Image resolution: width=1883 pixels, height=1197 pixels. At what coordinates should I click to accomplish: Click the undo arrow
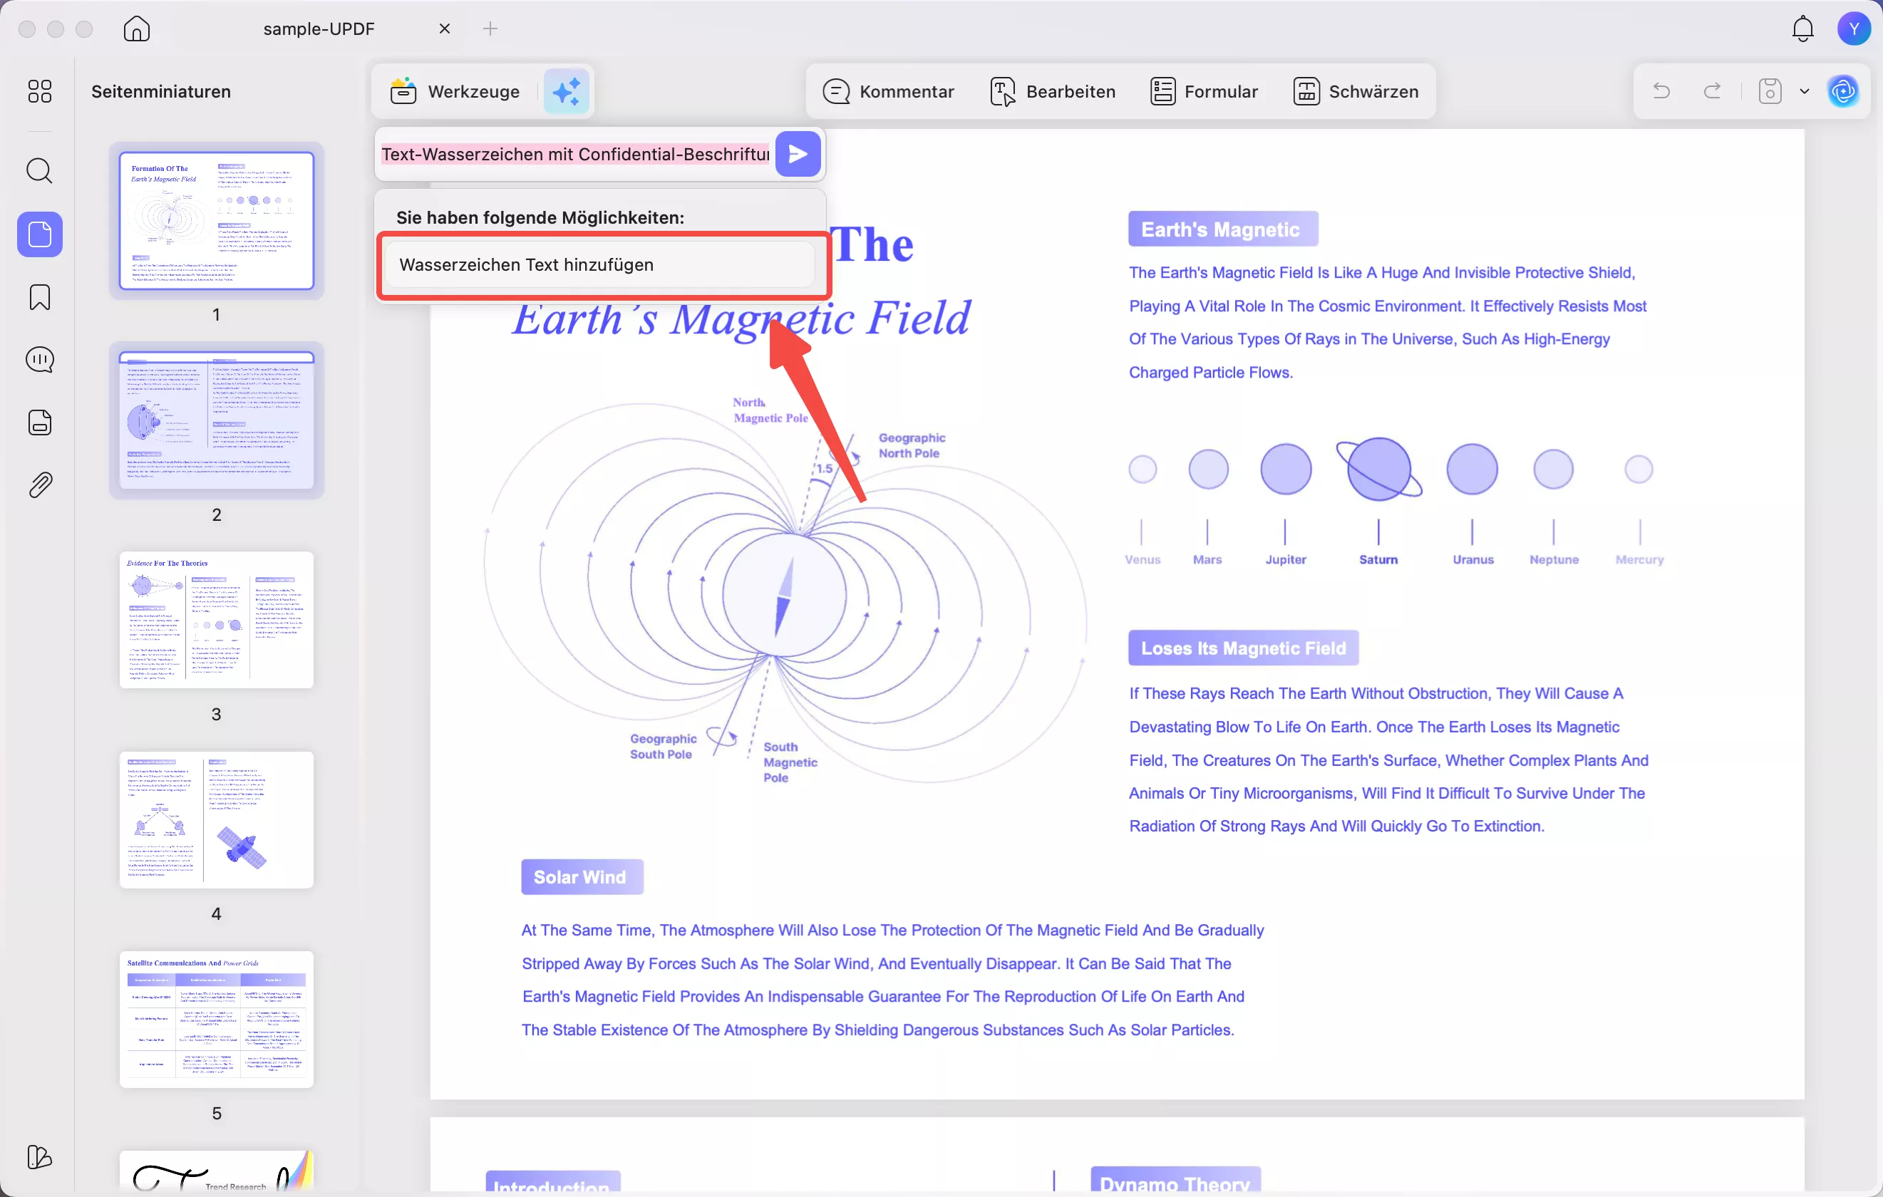(x=1661, y=91)
